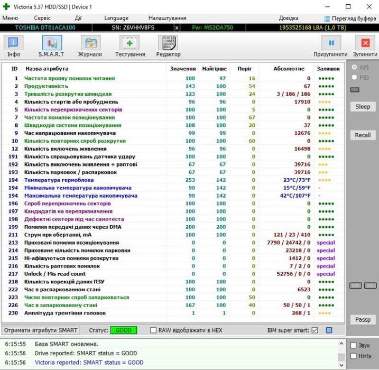
Task: Select the Температура гермоблока row
Action: point(173,180)
